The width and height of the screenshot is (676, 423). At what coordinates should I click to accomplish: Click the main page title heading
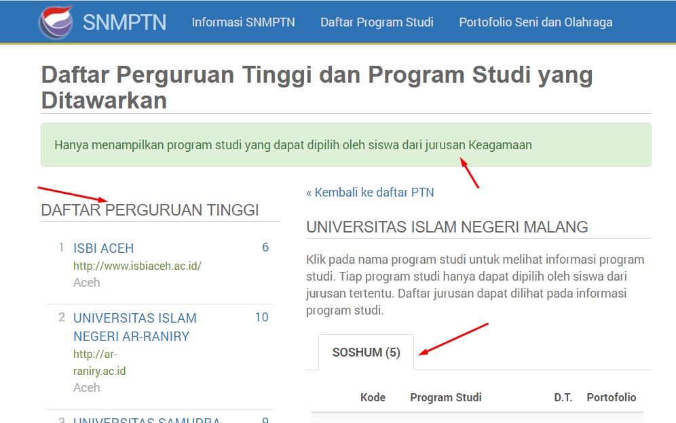[x=317, y=87]
